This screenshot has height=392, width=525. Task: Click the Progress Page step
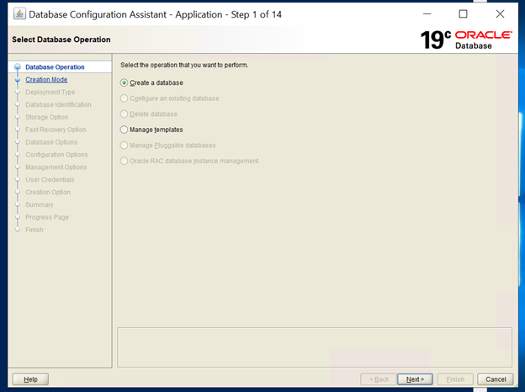coord(47,217)
